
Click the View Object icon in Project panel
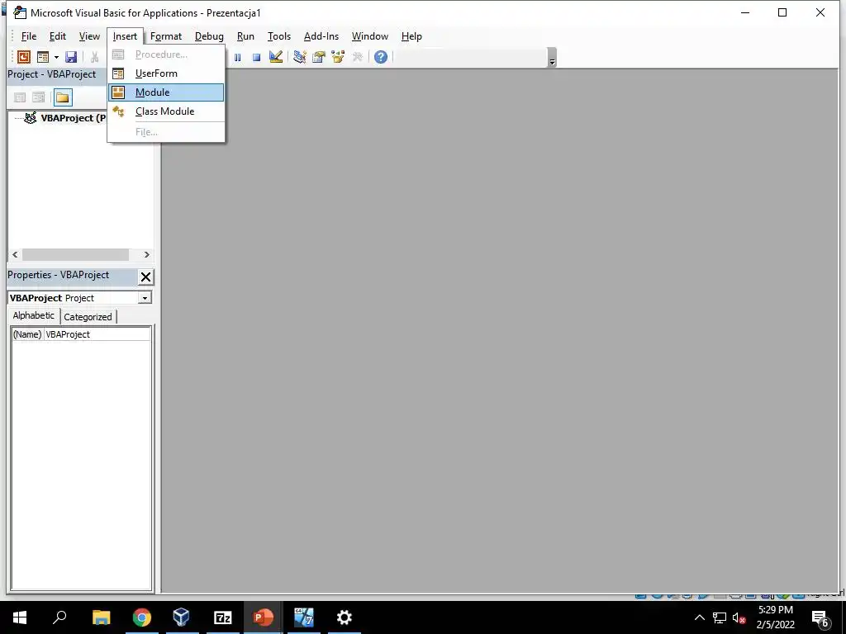point(39,97)
